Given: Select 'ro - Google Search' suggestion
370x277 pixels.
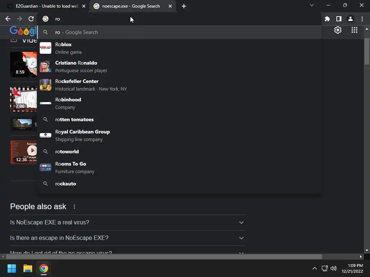Looking at the screenshot, I should (180, 32).
